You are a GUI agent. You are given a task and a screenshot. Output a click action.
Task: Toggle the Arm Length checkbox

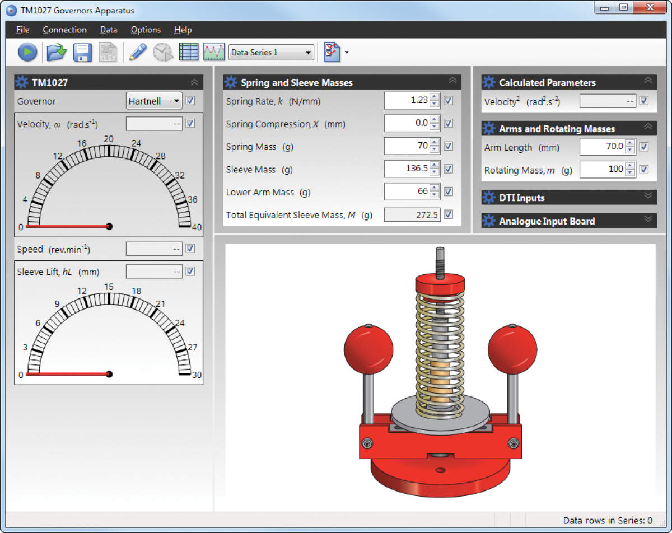pyautogui.click(x=644, y=147)
